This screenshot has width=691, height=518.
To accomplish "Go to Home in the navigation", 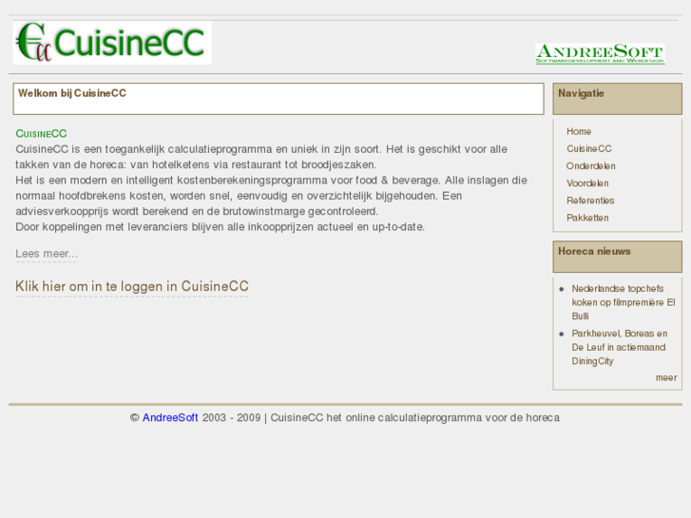I will [579, 131].
